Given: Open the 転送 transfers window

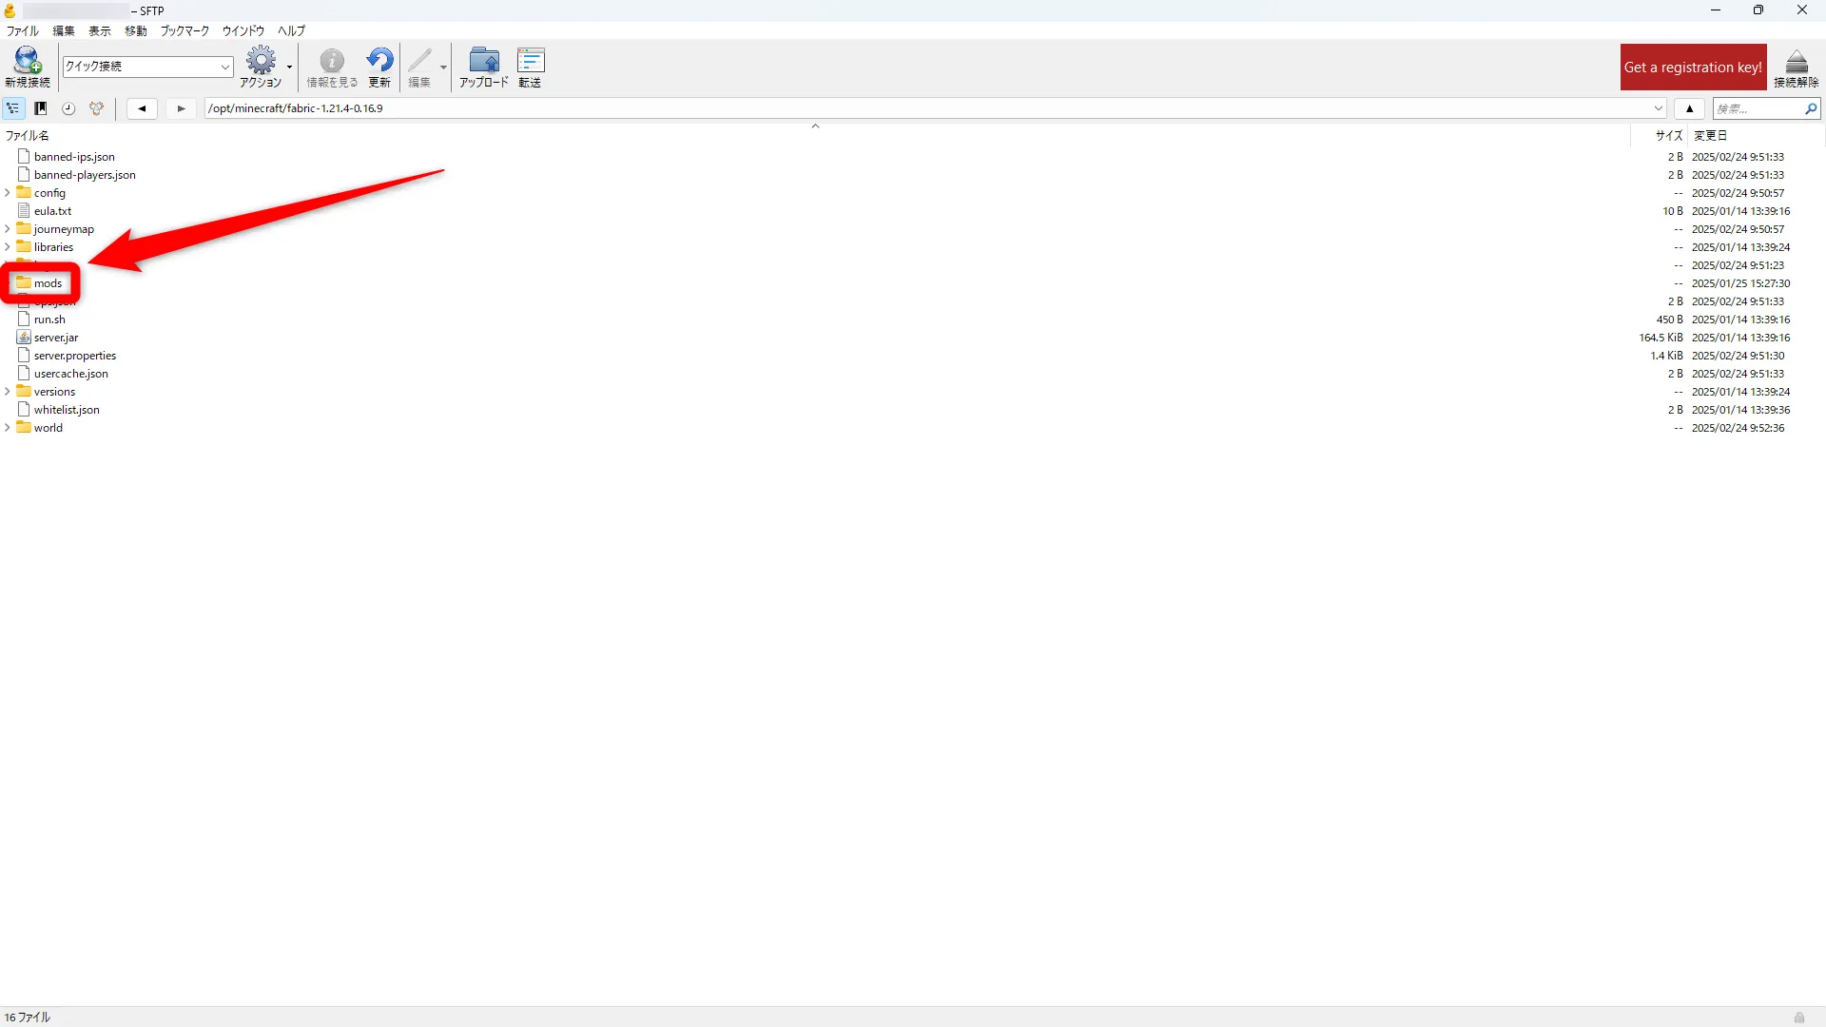Looking at the screenshot, I should point(530,62).
